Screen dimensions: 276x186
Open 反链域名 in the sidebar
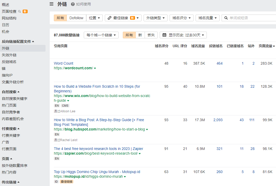click(9, 62)
